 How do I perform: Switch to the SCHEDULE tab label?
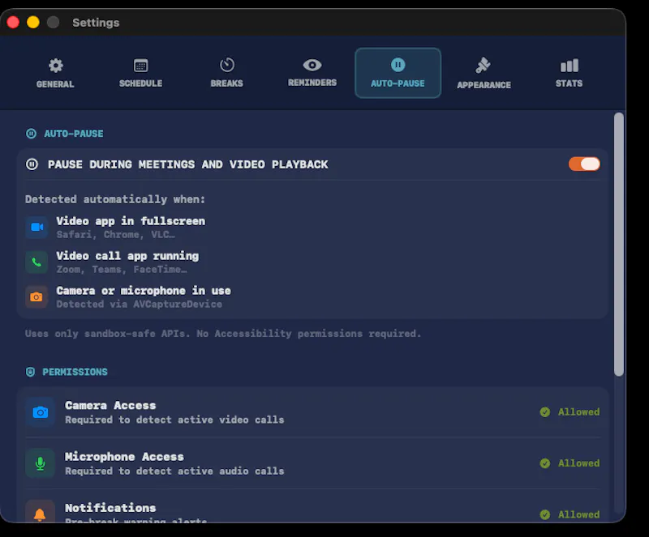[140, 83]
